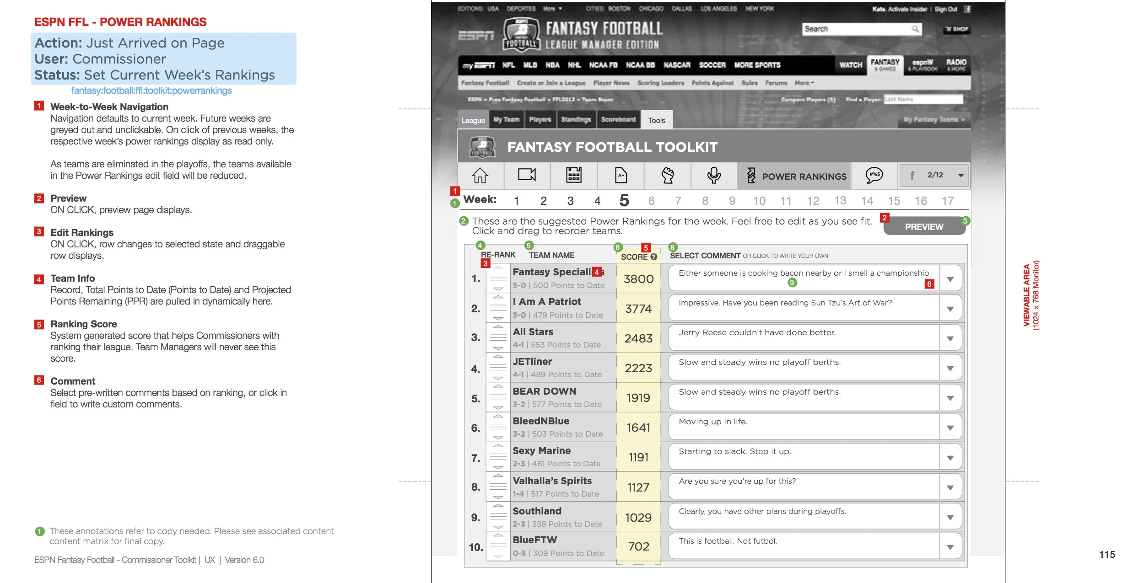Open the My Fantasy Teams dropdown

[934, 120]
